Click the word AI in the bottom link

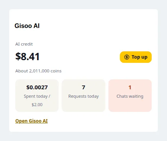(x=45, y=121)
